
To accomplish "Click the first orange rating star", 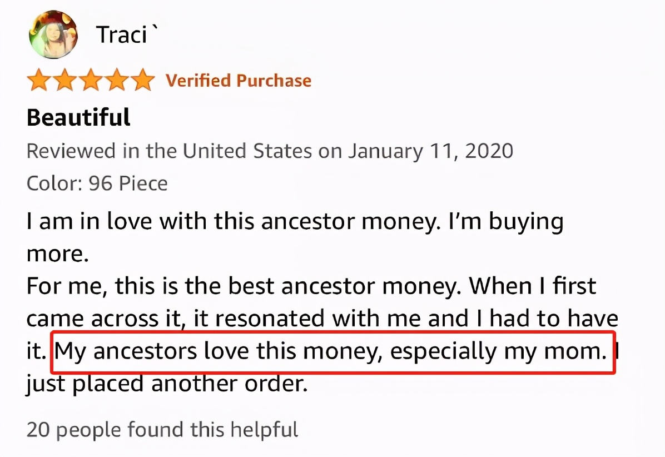I will click(x=39, y=81).
